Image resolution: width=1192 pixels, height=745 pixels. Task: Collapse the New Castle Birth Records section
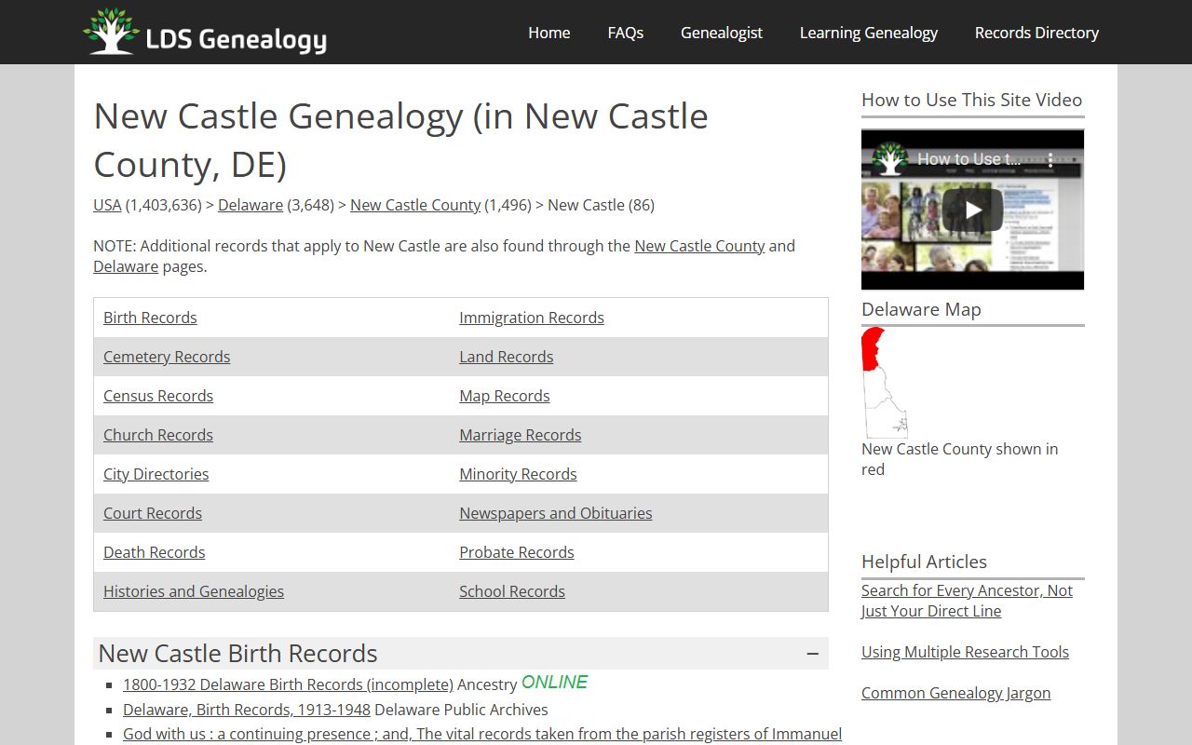tap(813, 654)
